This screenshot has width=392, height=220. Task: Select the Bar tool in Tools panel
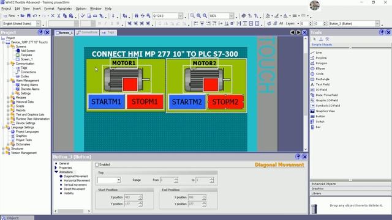318,127
